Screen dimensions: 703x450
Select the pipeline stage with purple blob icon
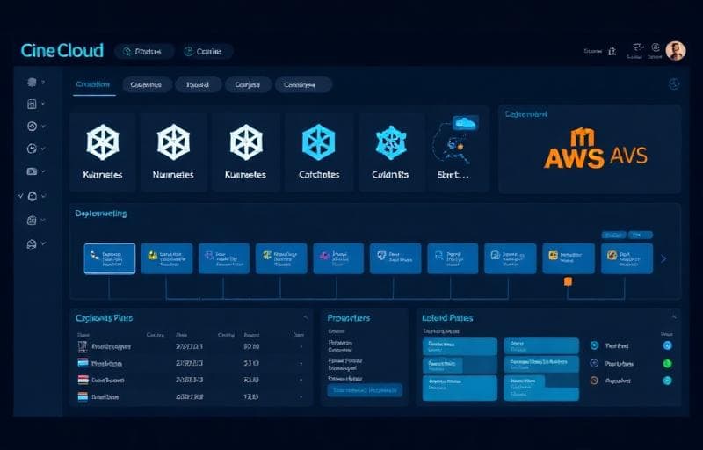(338, 258)
